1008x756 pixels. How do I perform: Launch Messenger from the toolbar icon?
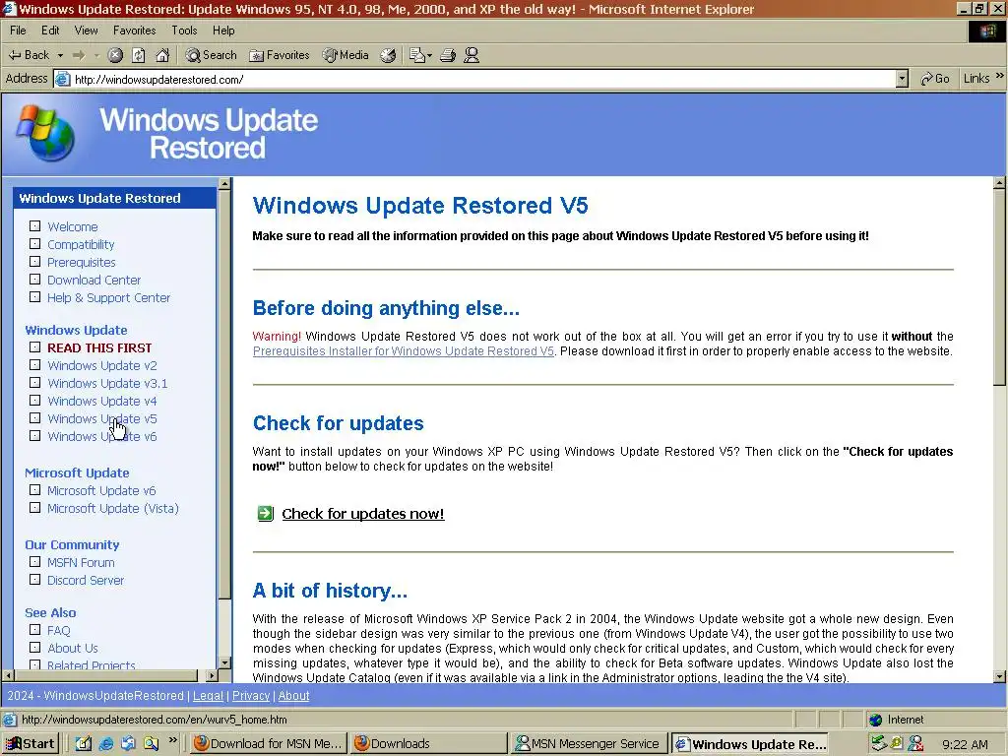click(472, 55)
